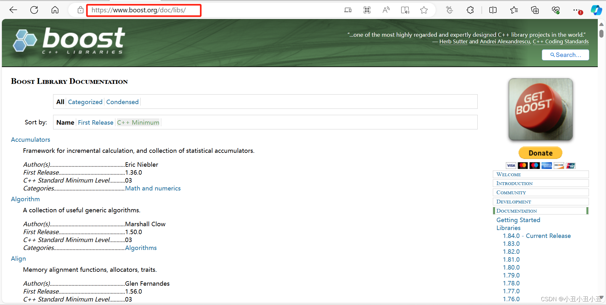
Task: Click the mouse gesture toolbar icon
Action: point(449,10)
